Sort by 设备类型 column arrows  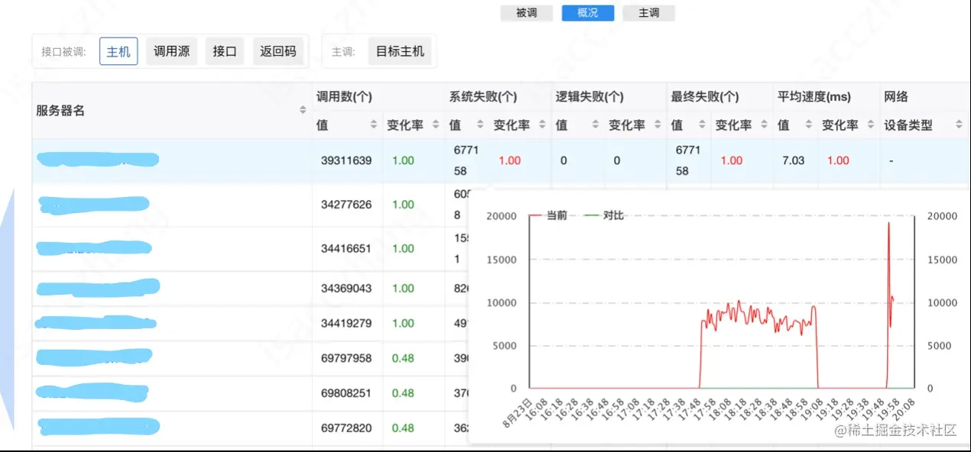coord(959,124)
